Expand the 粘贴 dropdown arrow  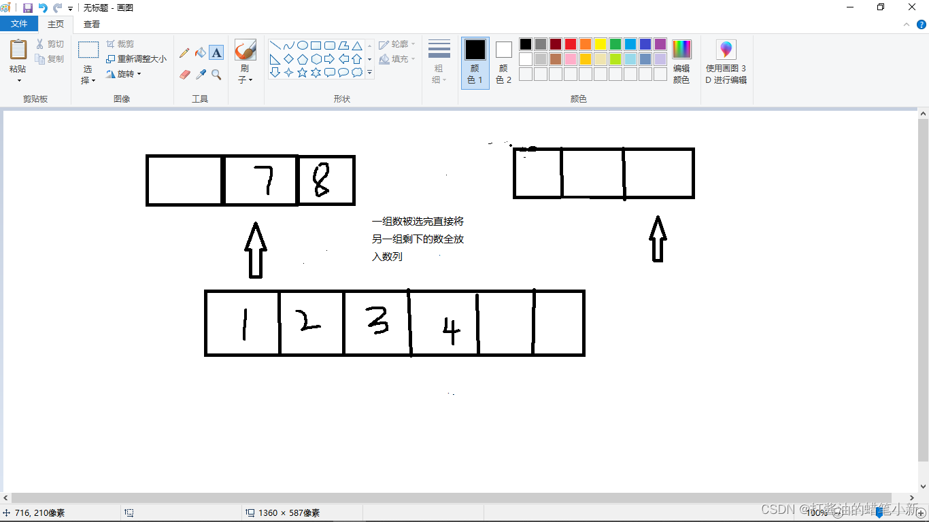tap(18, 80)
